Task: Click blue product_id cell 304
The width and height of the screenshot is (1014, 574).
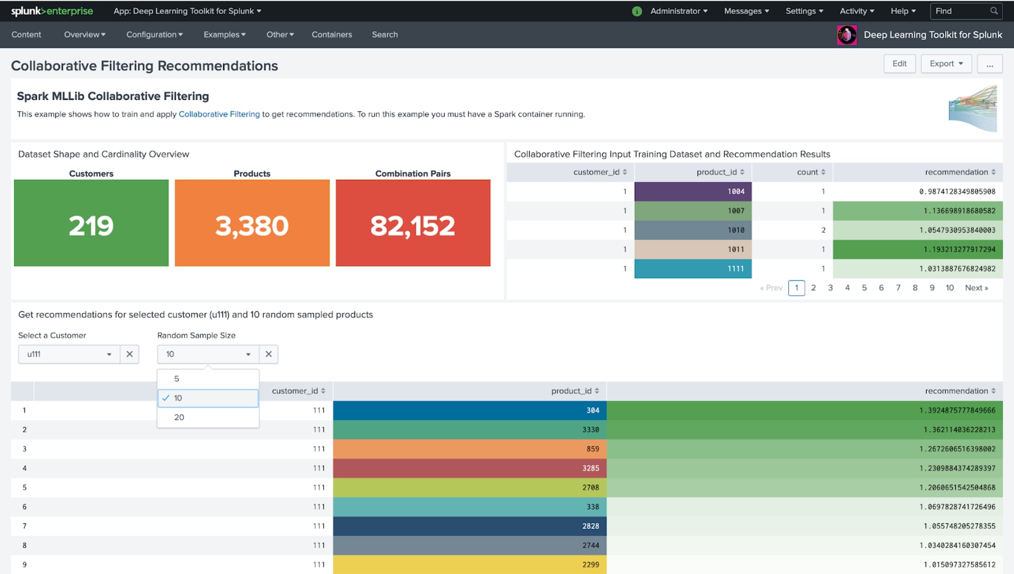Action: pos(470,411)
